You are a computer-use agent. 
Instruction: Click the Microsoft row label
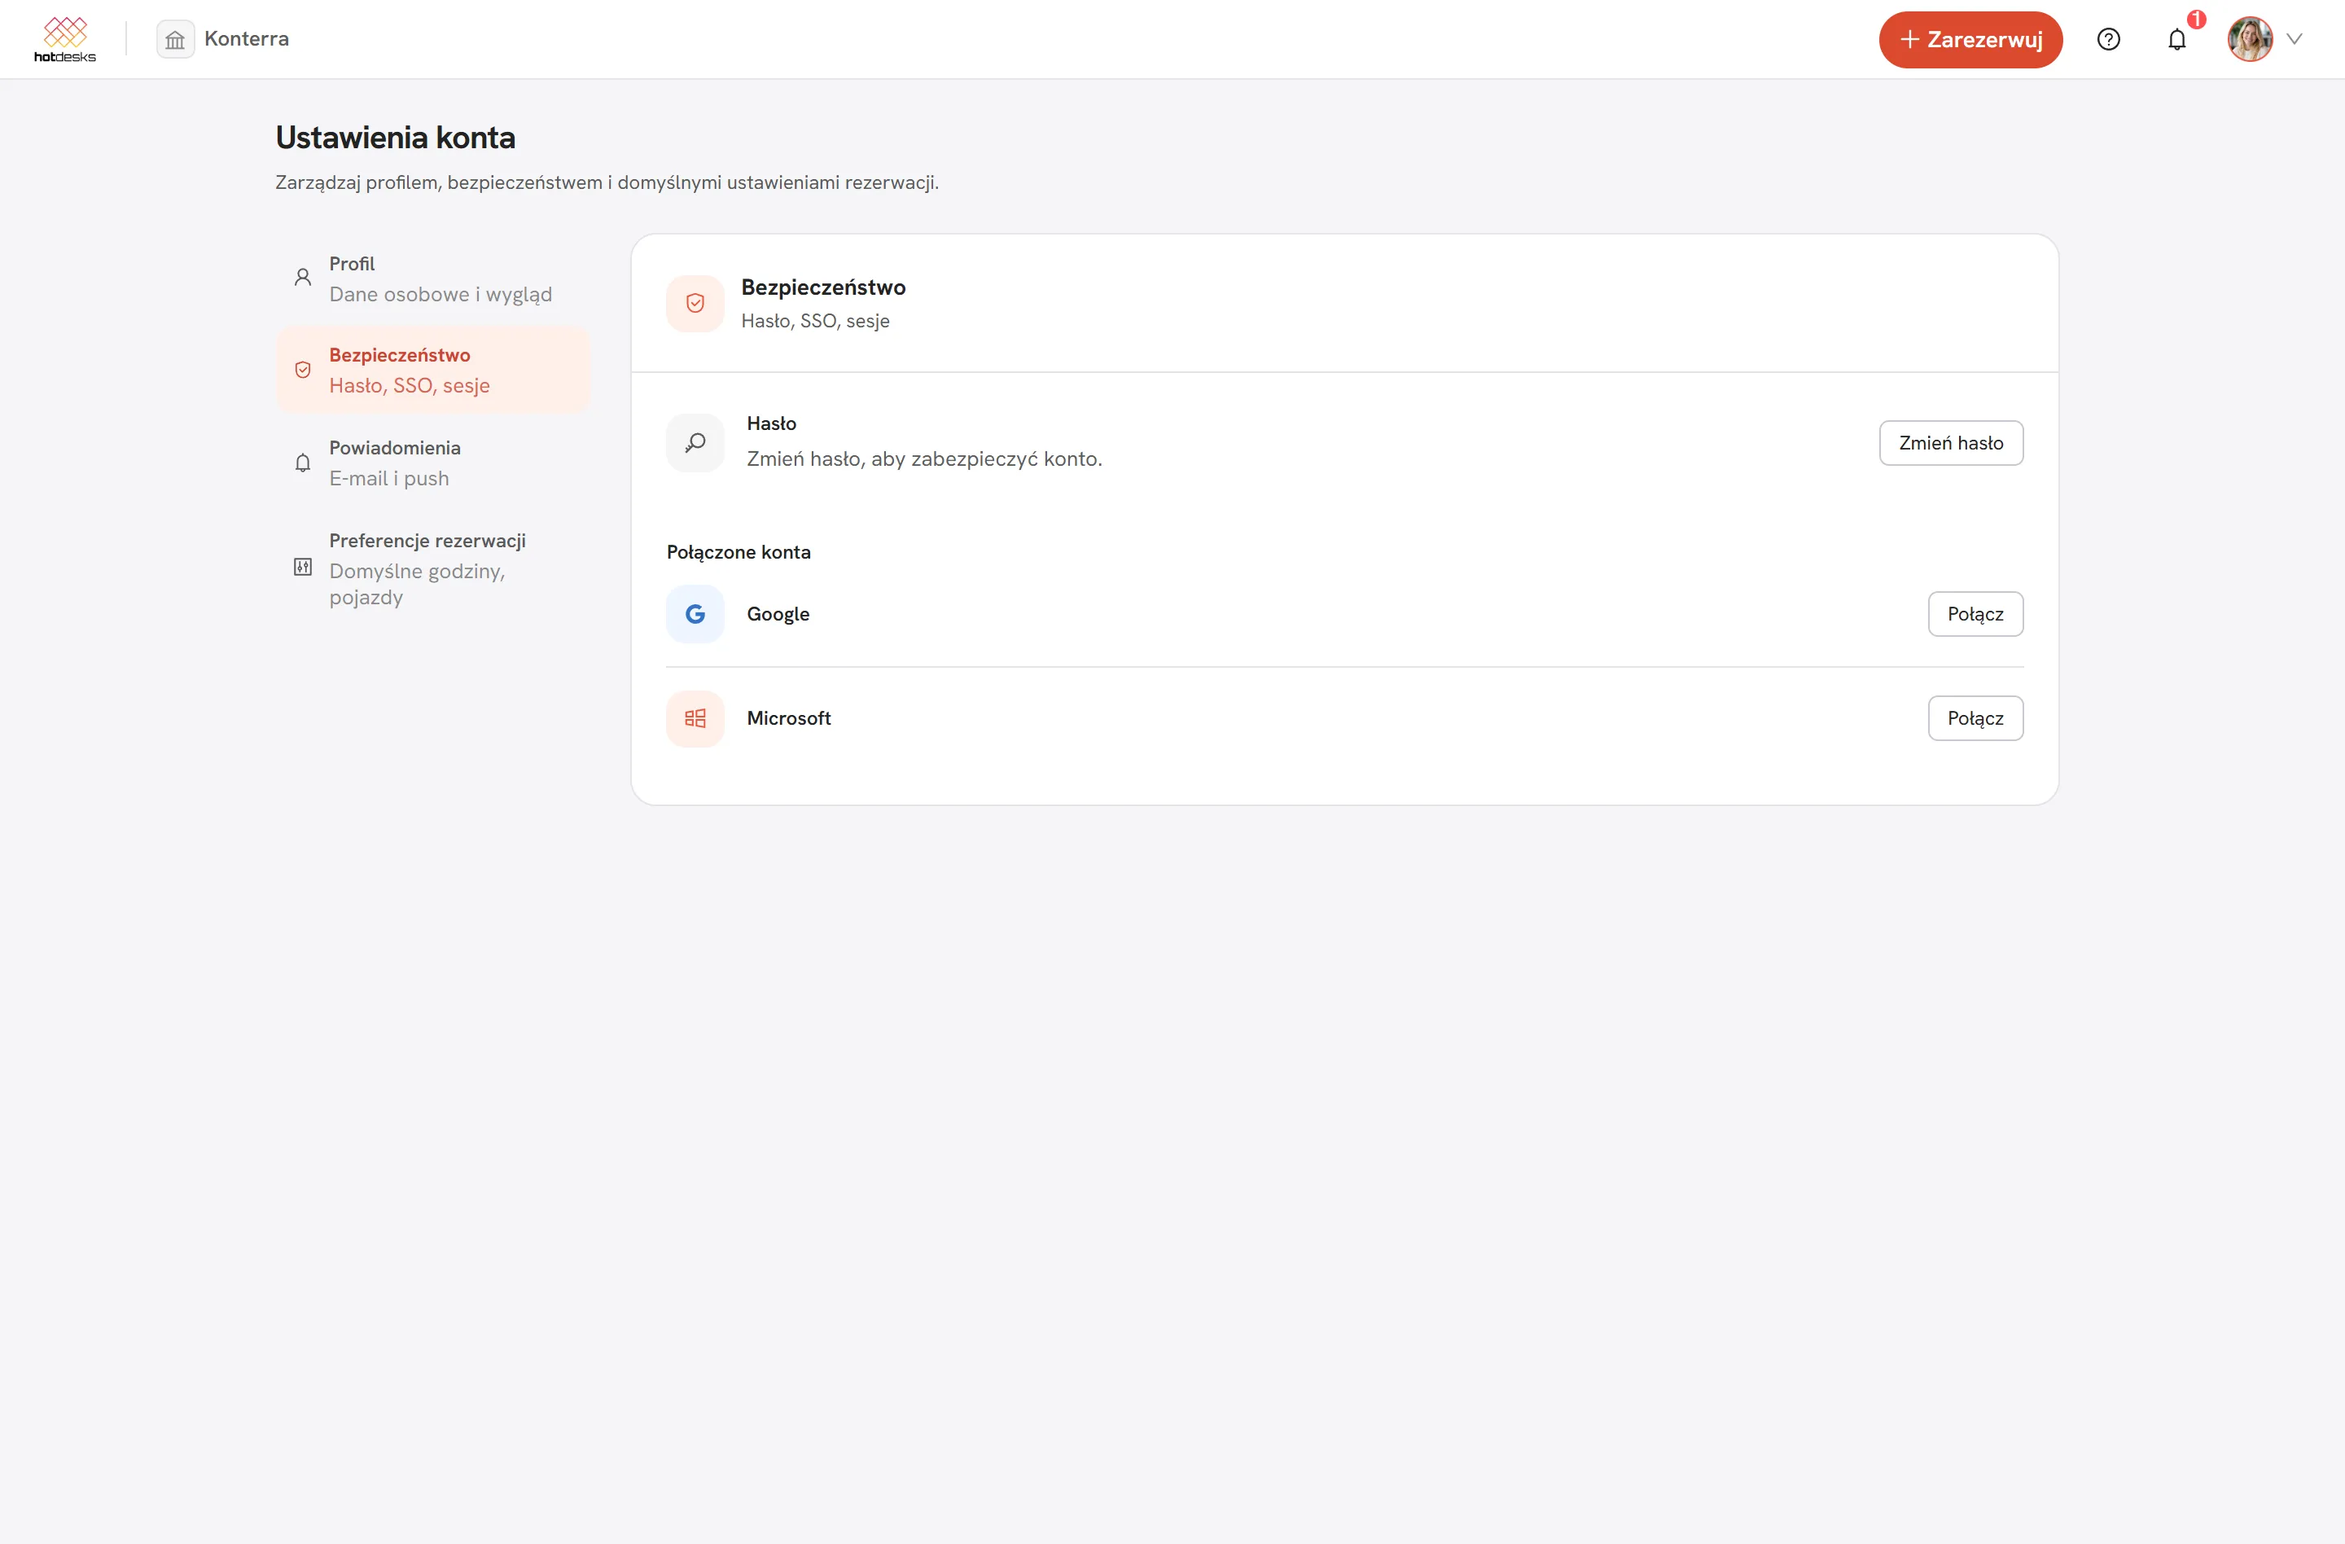click(x=788, y=718)
